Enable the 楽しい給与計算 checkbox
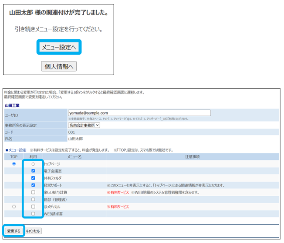 (x=33, y=192)
